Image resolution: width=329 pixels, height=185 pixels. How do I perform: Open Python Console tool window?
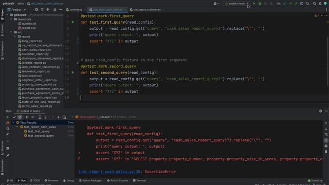pyautogui.click(x=118, y=180)
